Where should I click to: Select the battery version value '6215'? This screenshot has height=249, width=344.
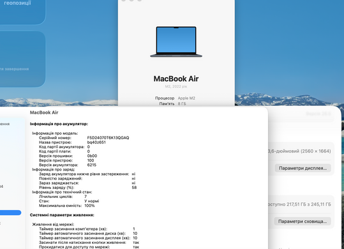coord(92,165)
